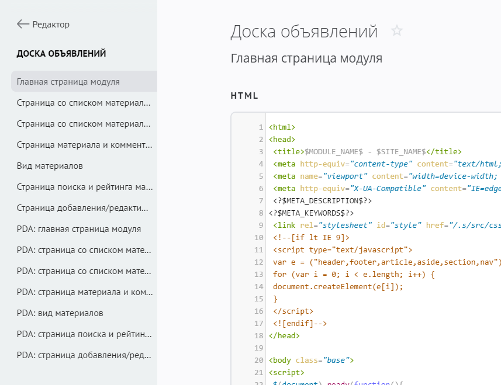Open the Редактор link
Image resolution: width=501 pixels, height=385 pixels.
pos(51,25)
